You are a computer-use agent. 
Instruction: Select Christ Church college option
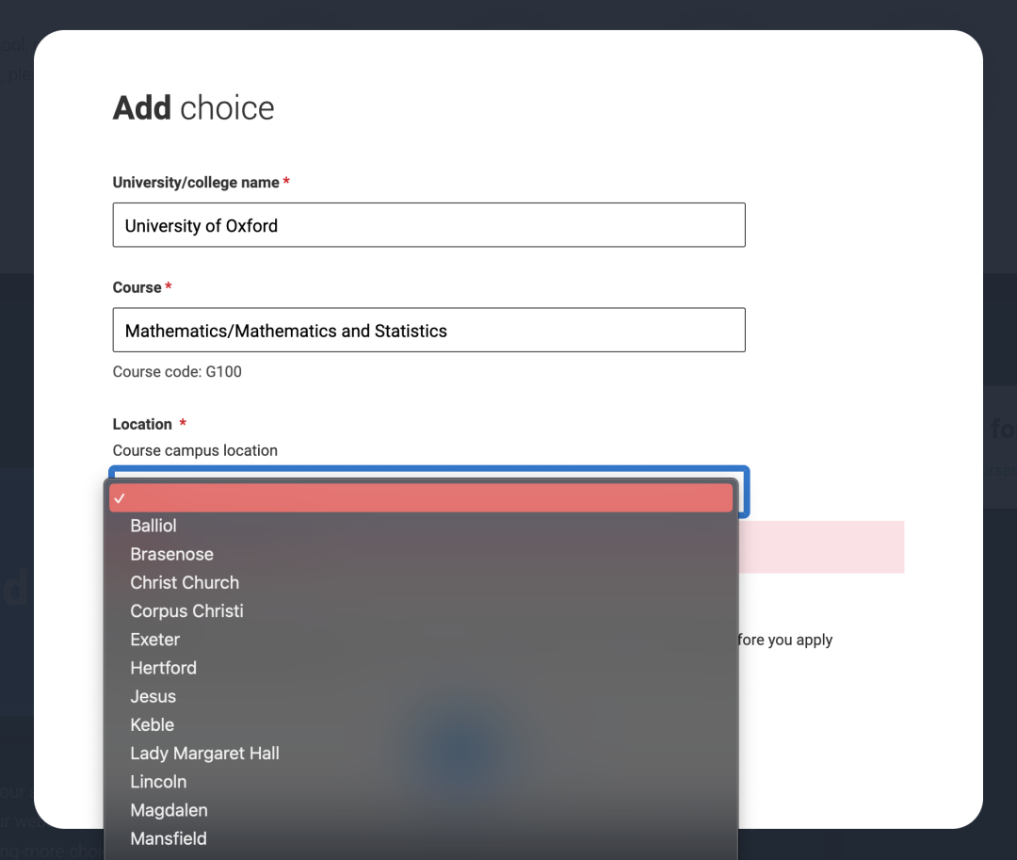pos(421,583)
